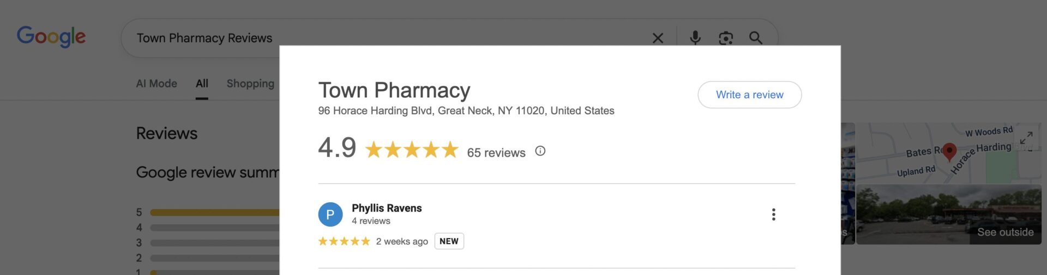
Task: Start voice search with microphone
Action: pos(695,37)
